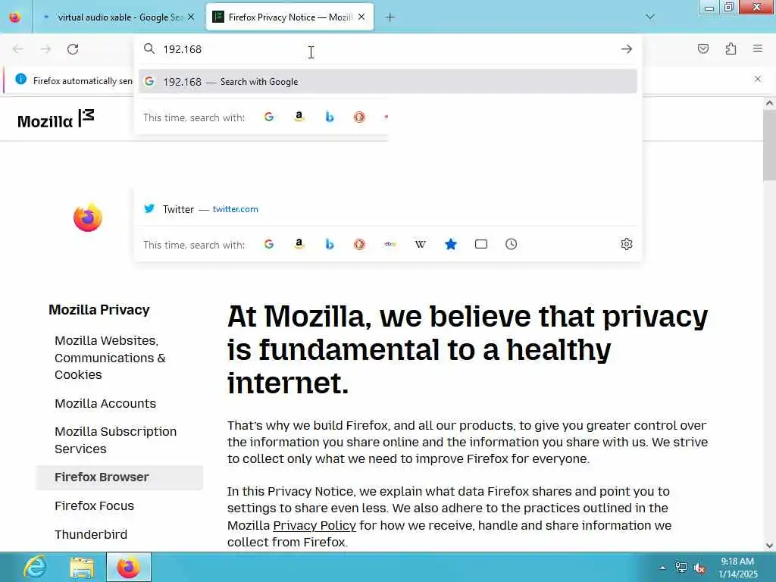The width and height of the screenshot is (776, 582).
Task: Search history with the clock icon
Action: [512, 244]
